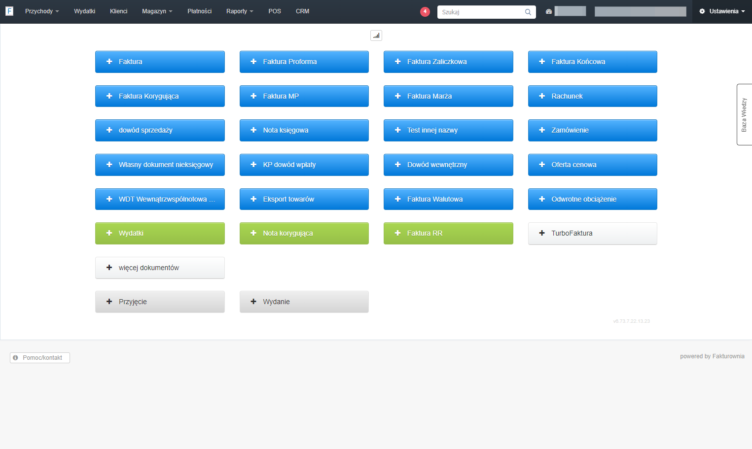The height and width of the screenshot is (449, 752).
Task: Create a new Faktura document
Action: pos(160,62)
